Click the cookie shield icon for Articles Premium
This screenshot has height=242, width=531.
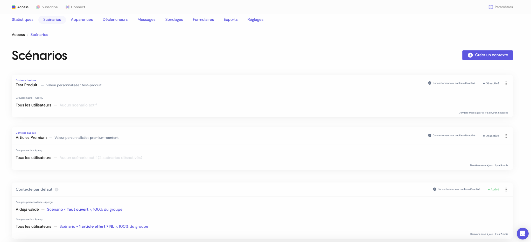tap(430, 136)
